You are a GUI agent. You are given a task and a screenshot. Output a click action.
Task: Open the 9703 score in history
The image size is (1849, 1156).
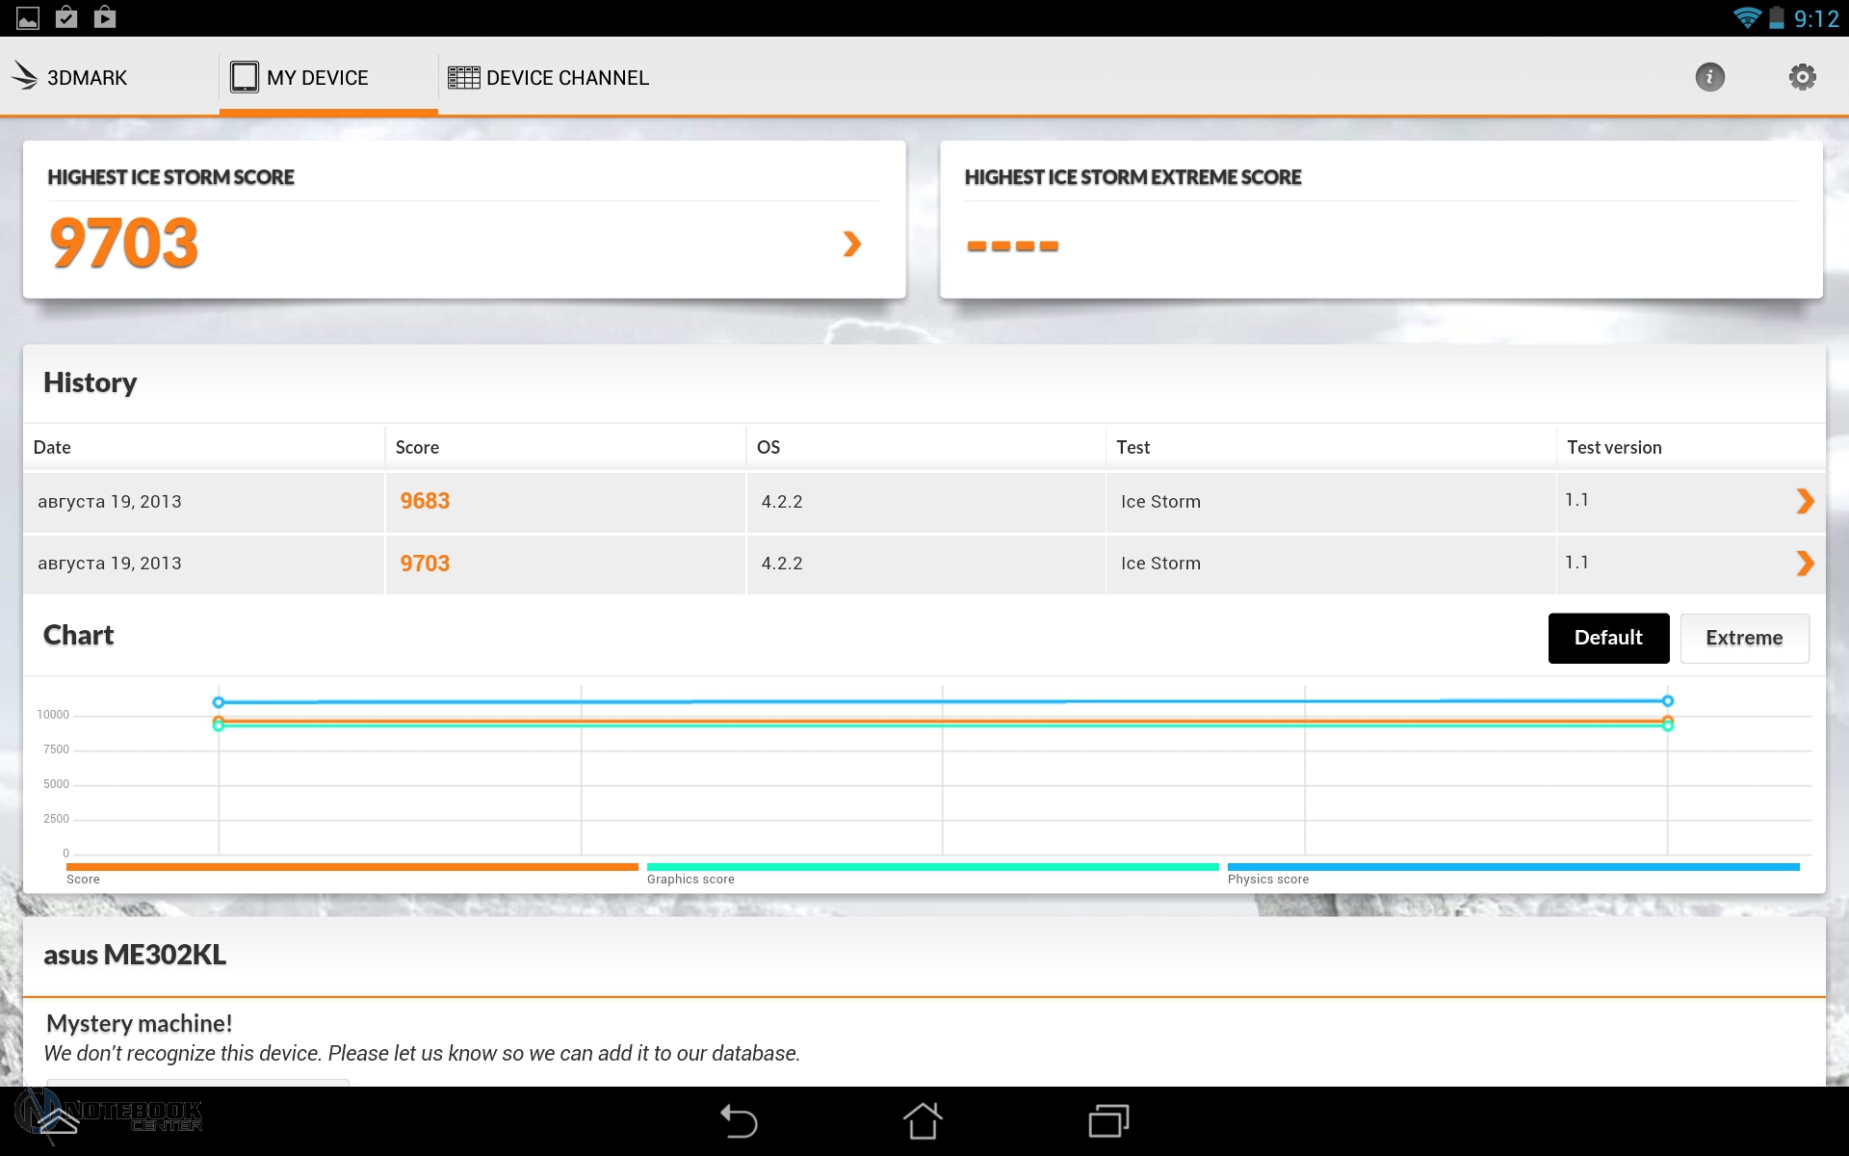pos(425,564)
